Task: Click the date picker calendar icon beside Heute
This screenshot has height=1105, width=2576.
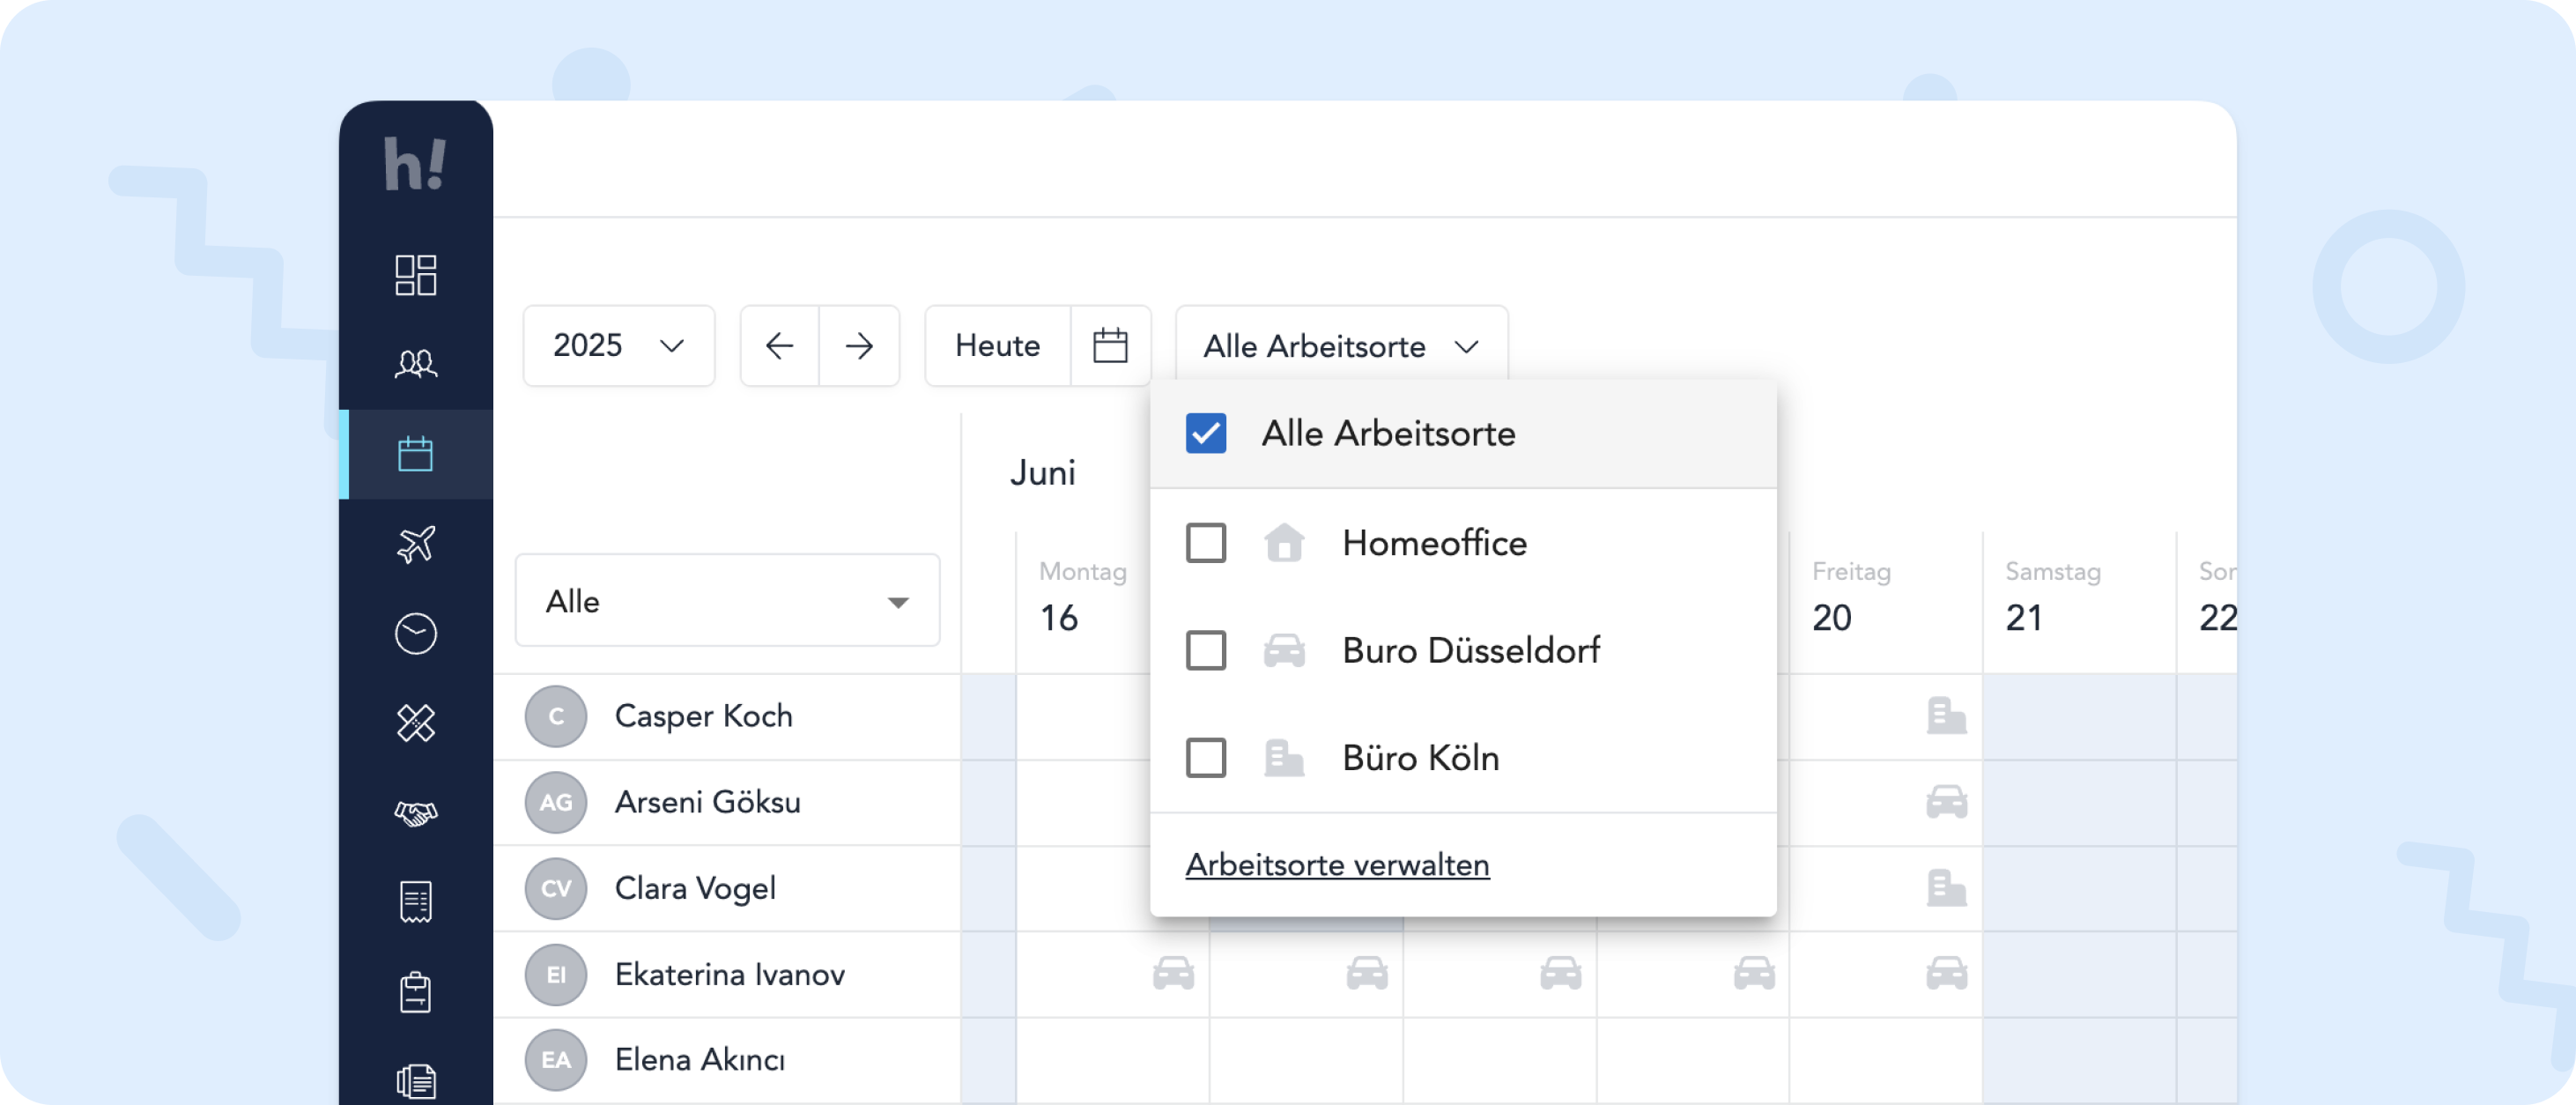Action: point(1110,346)
